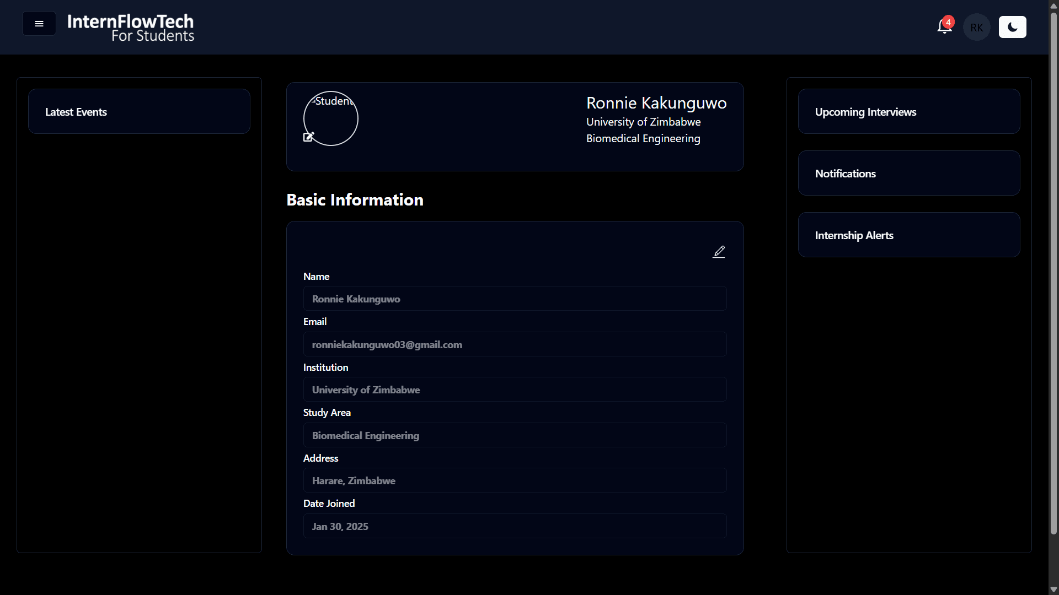
Task: Click the Study Area field
Action: (x=515, y=435)
